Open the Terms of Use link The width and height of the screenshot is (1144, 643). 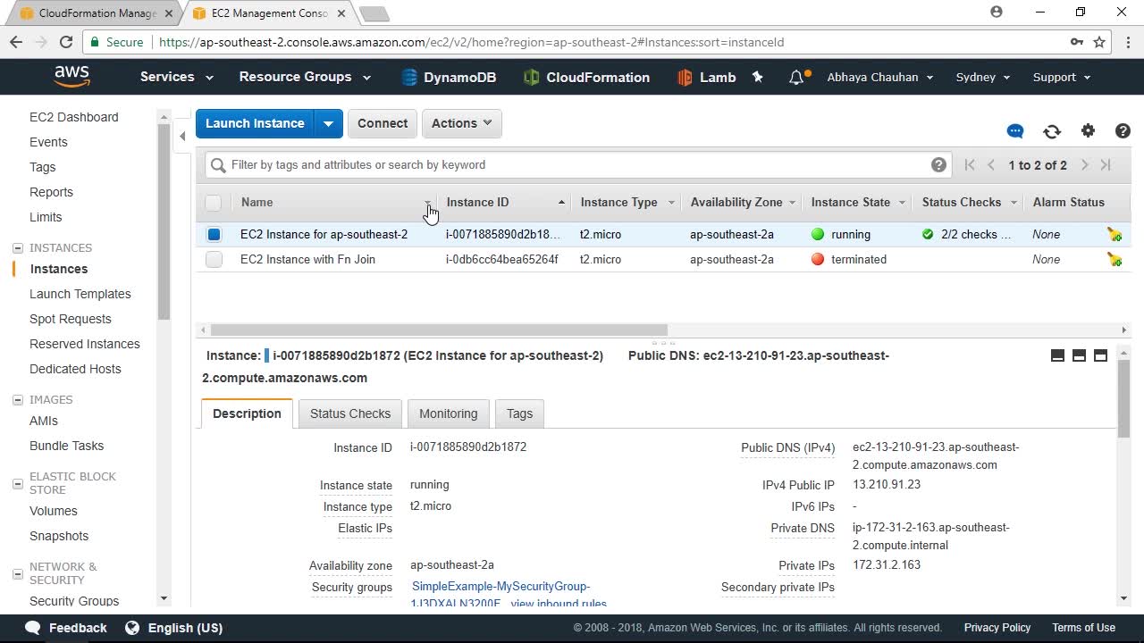1083,628
